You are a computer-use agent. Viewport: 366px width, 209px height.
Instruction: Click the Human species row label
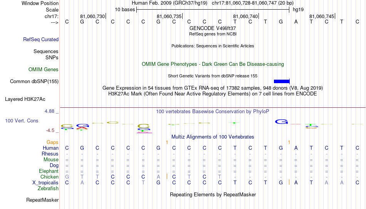point(50,148)
